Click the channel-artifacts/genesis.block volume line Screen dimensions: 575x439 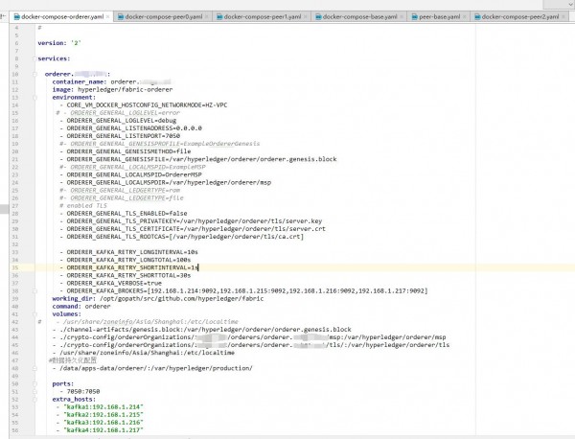(x=201, y=330)
